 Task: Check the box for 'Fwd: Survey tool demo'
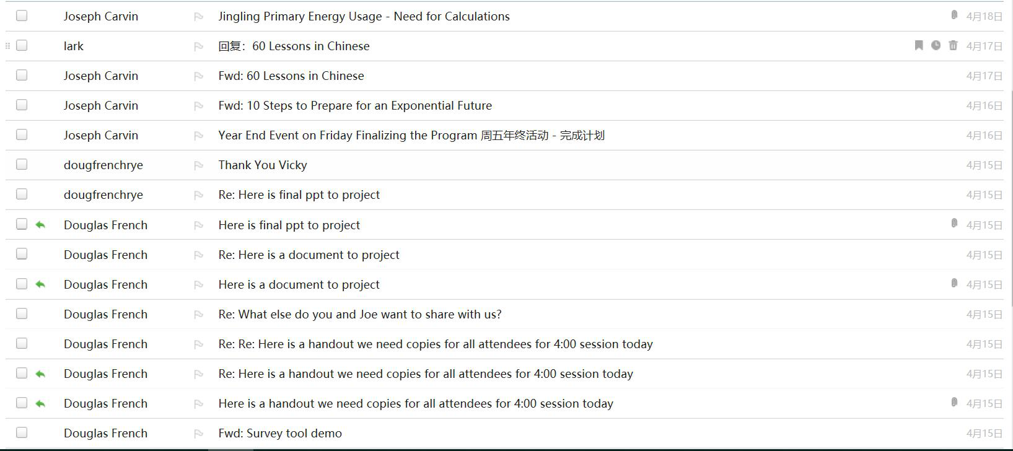click(22, 432)
